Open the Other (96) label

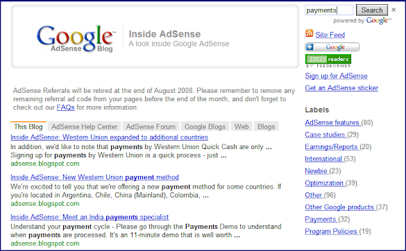pos(314,195)
